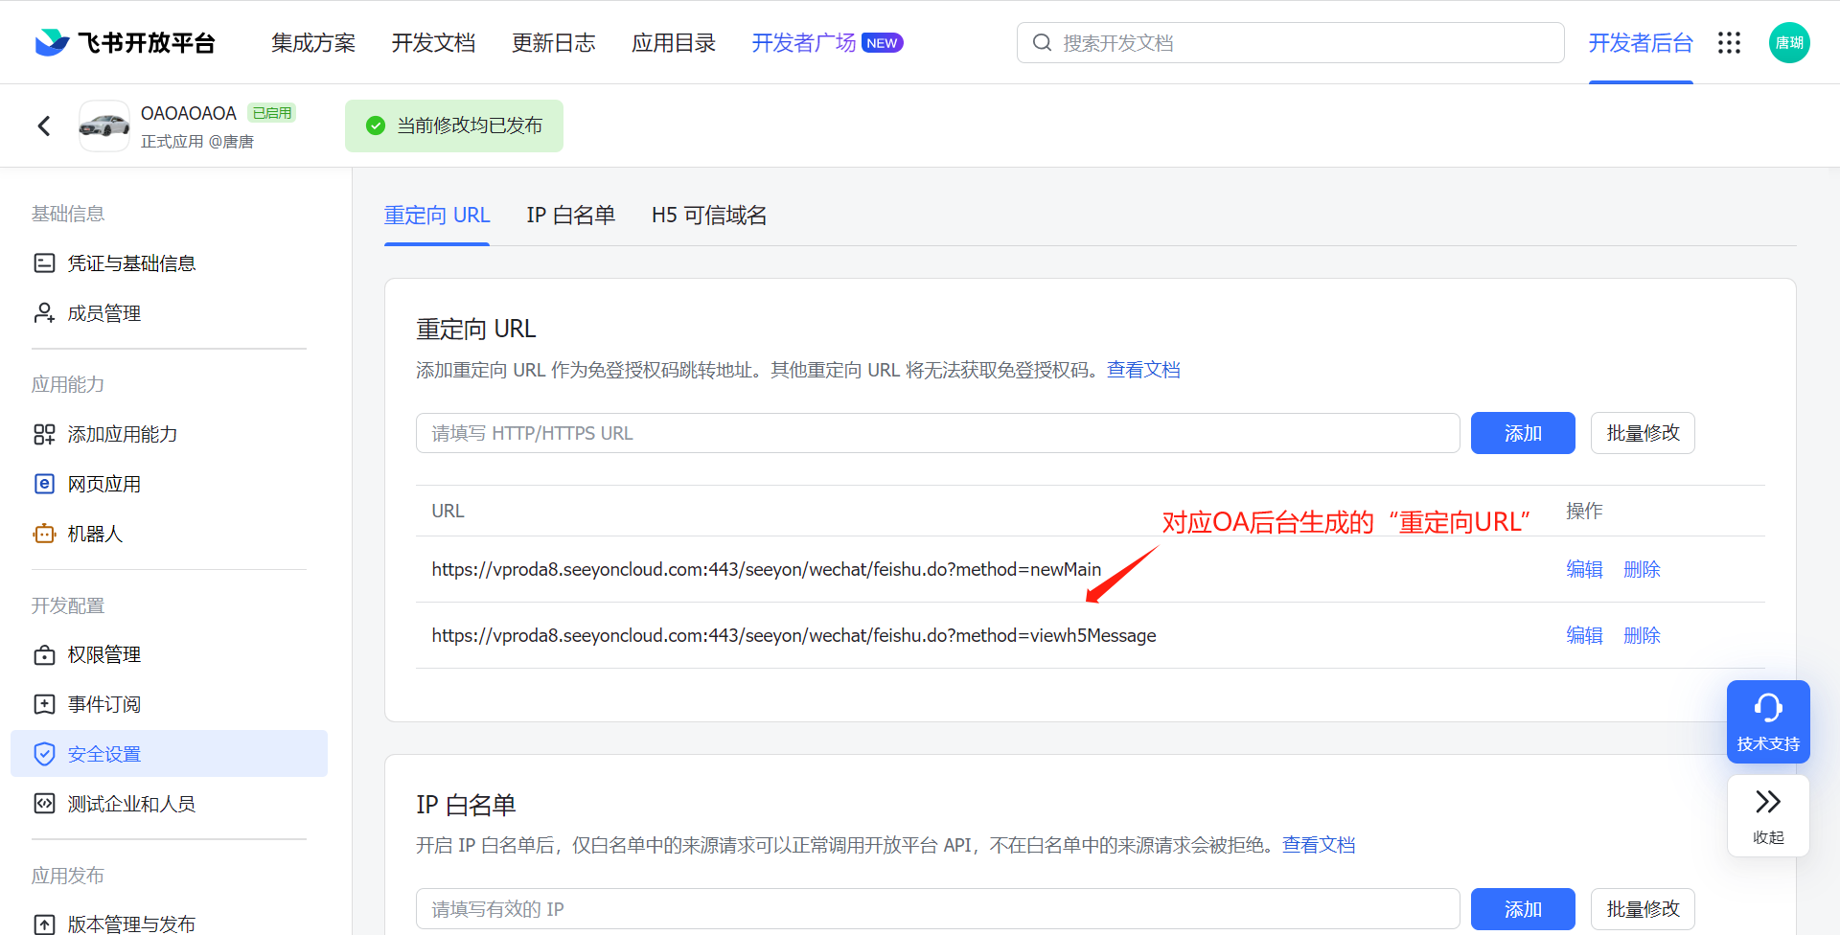Open 事件订阅 in the sidebar

103,704
